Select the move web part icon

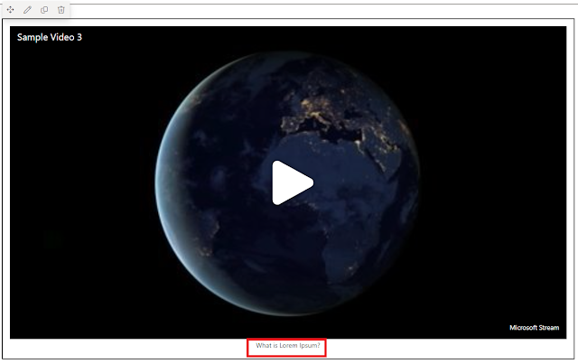point(10,10)
